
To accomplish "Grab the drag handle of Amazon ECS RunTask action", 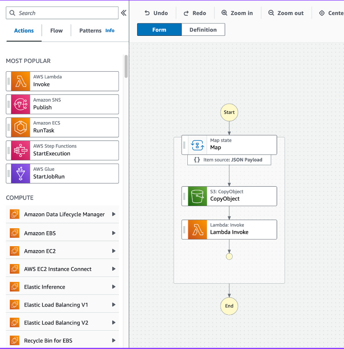I will [9, 127].
